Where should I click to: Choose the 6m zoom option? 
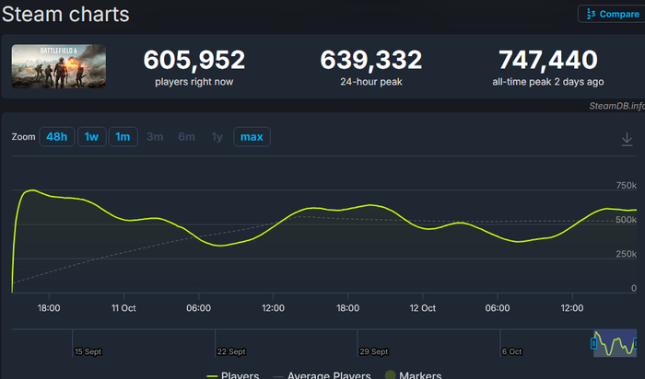tap(186, 137)
